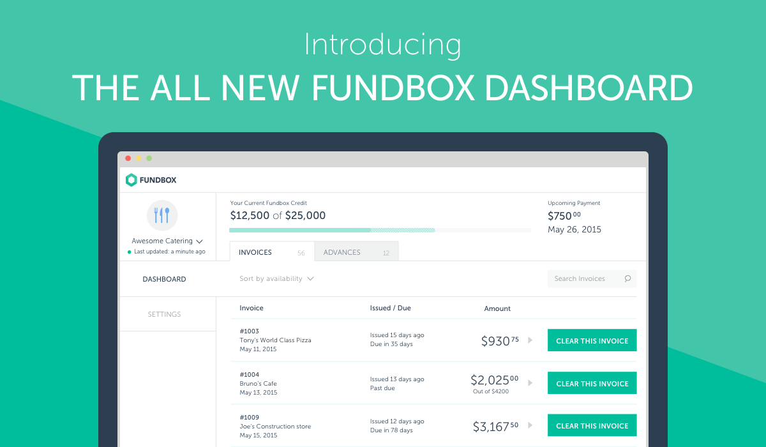Switch to the Invoices tab
The image size is (766, 447).
coord(272,252)
